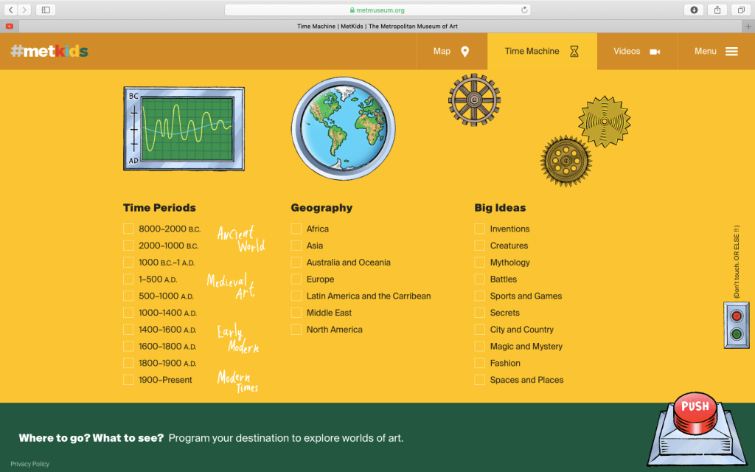
Task: Toggle the Safari sidebar button
Action: click(x=46, y=10)
